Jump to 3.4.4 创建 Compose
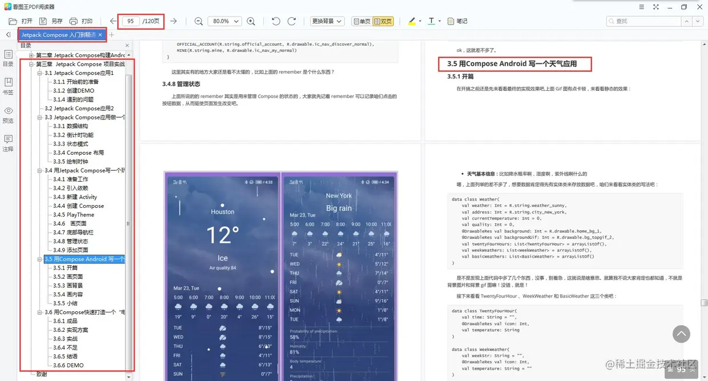Viewport: 708px width, 381px height. [78, 206]
